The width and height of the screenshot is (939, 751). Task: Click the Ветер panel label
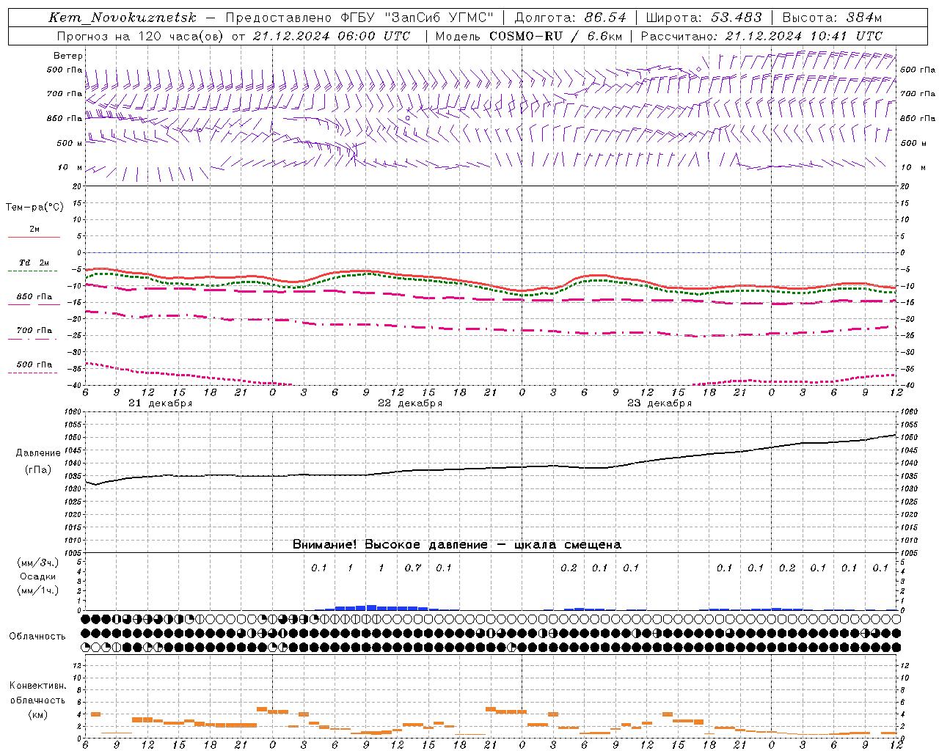(x=68, y=56)
